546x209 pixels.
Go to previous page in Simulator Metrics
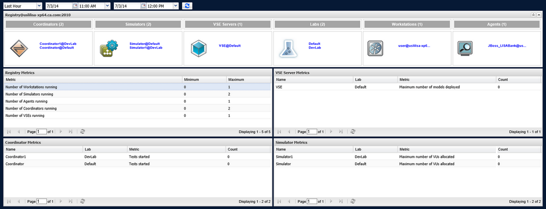[289, 202]
